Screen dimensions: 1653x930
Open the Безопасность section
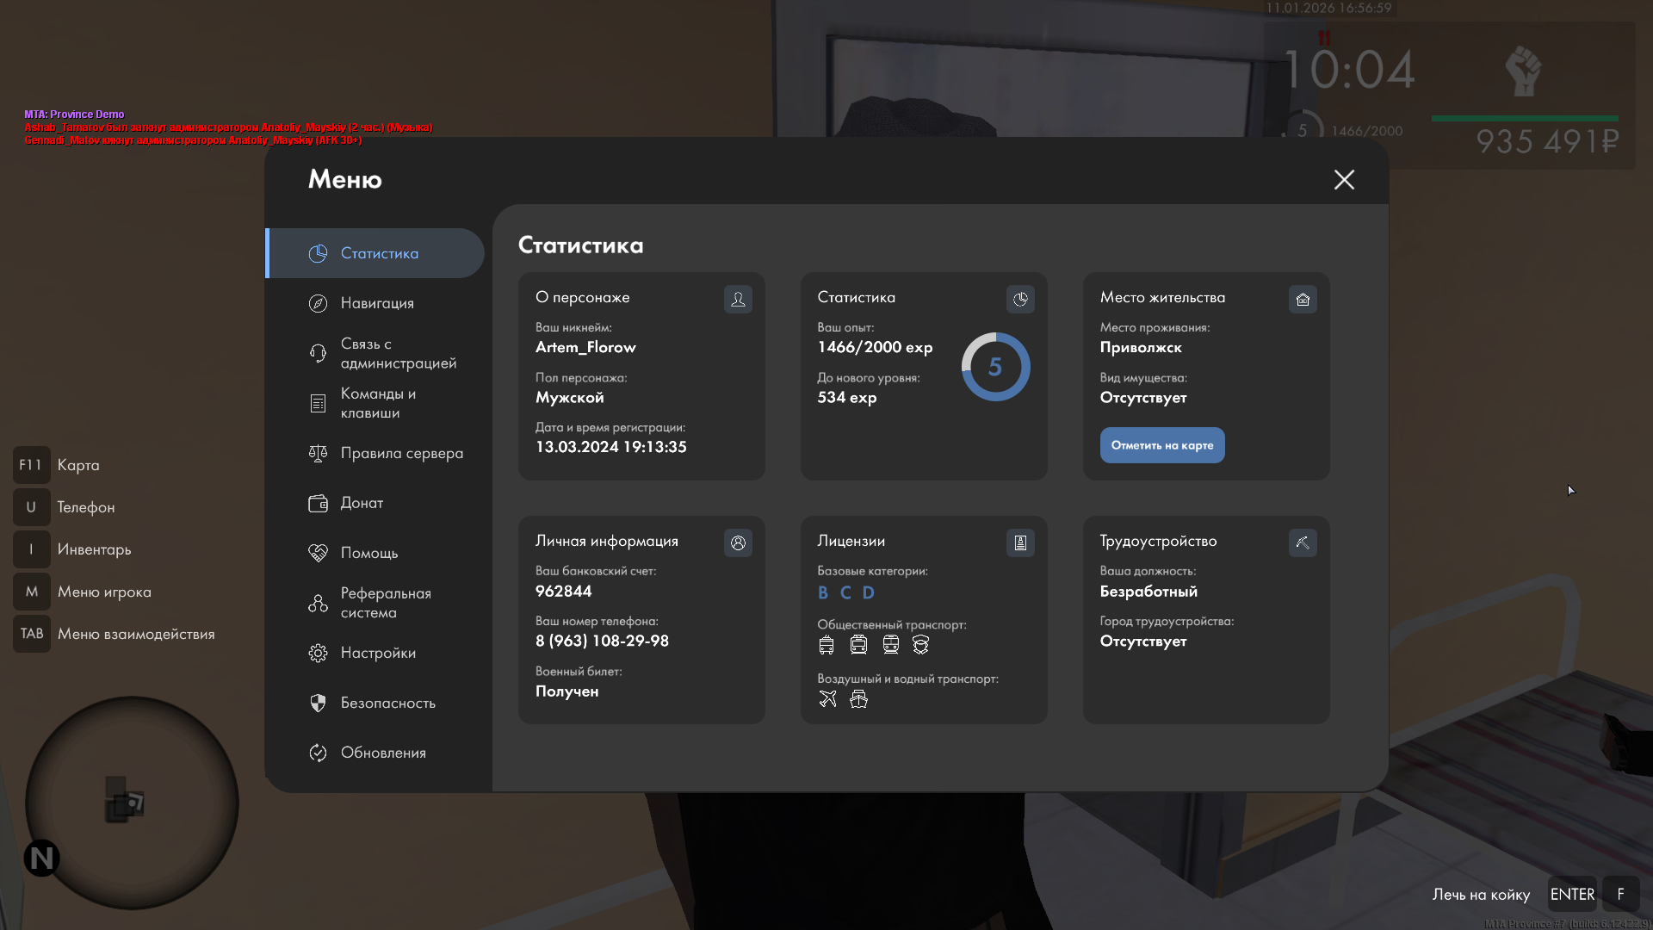(x=387, y=703)
